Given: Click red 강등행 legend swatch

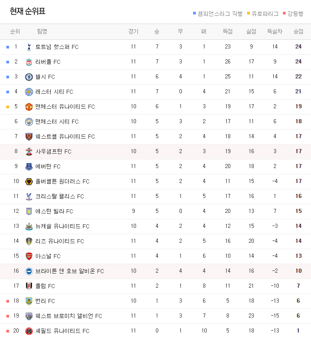Looking at the screenshot, I should (284, 14).
